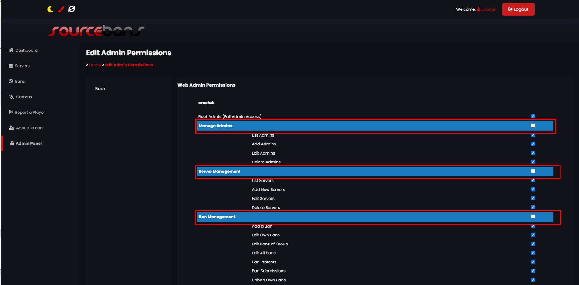Click the SourceBans logo
The height and width of the screenshot is (285, 579).
(96, 31)
